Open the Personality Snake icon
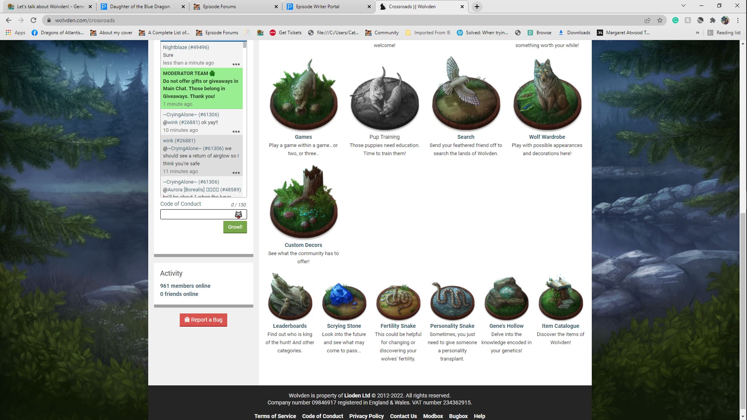747x420 pixels. coord(452,301)
